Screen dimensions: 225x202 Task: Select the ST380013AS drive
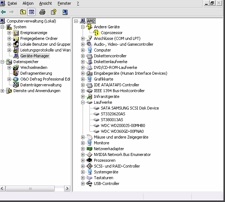112,120
